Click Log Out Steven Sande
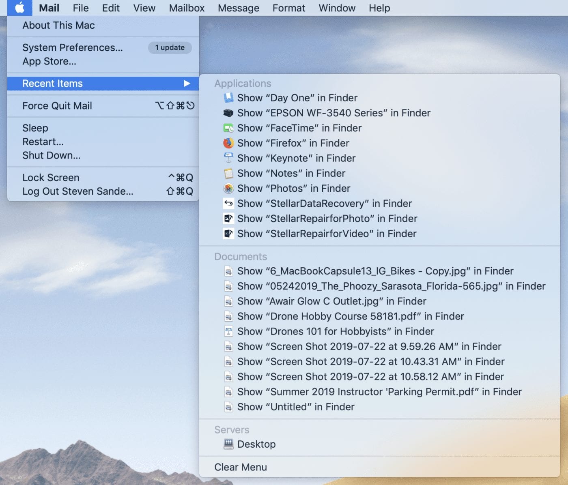The width and height of the screenshot is (568, 485). pos(77,191)
